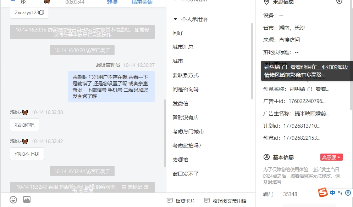
Task: Click the message bubble 我加你吧
Action: [x=24, y=125]
